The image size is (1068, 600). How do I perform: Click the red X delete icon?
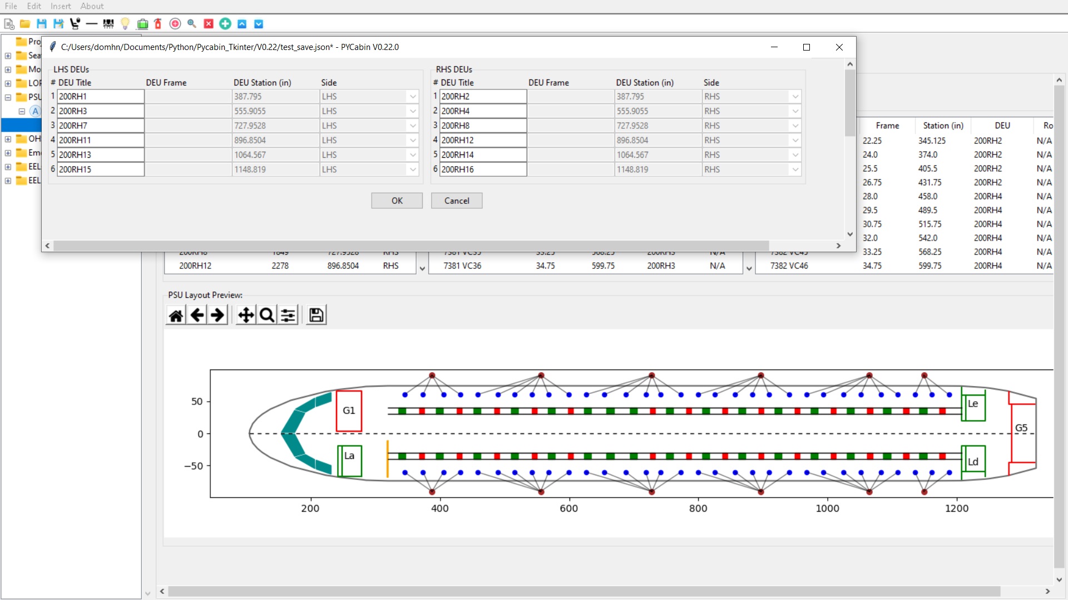209,24
